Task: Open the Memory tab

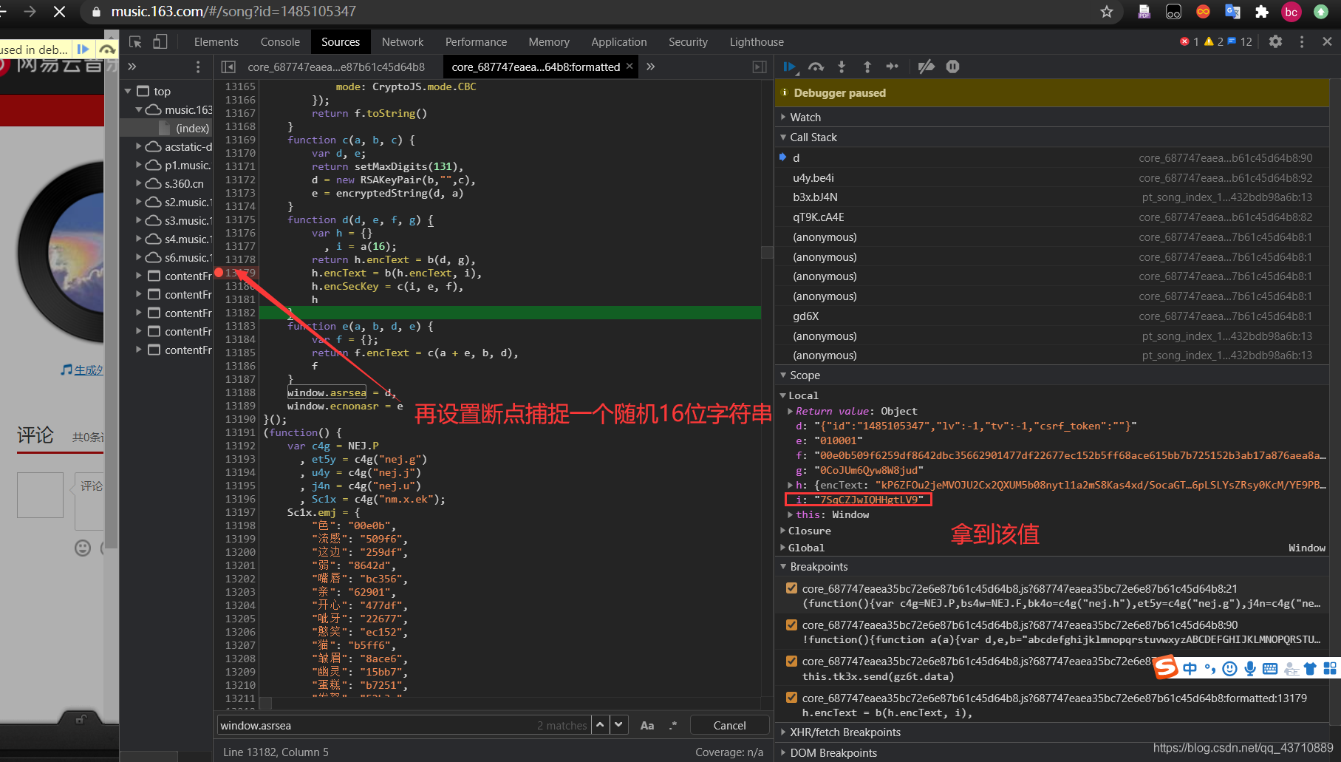Action: [x=549, y=42]
